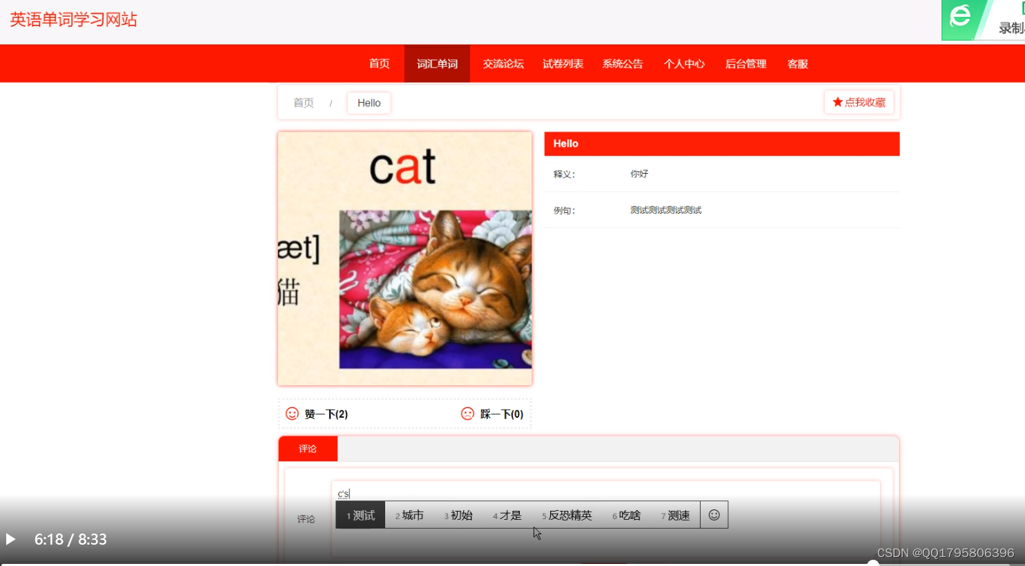Click the 点我收藏 favorite button
The width and height of the screenshot is (1025, 566).
(x=859, y=102)
